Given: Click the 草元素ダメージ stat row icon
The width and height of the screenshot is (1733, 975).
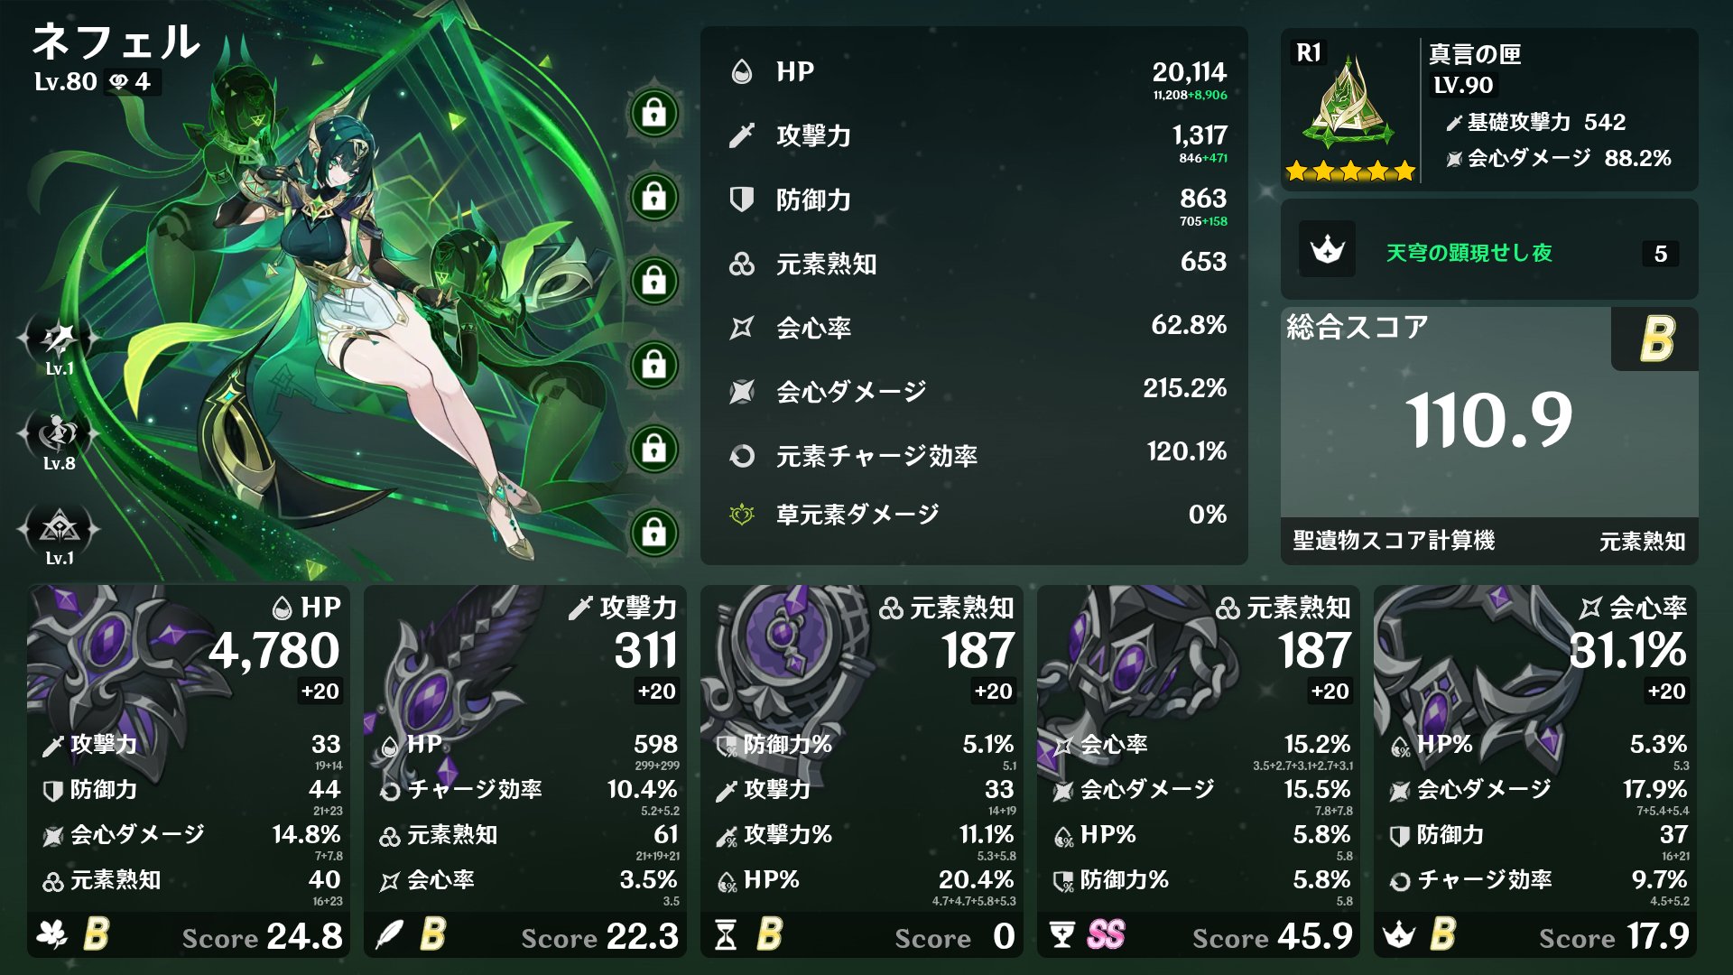Looking at the screenshot, I should (741, 515).
